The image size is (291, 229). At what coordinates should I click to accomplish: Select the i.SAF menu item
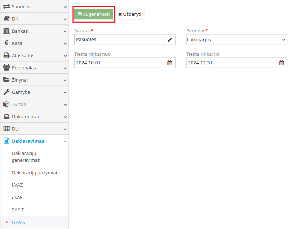click(17, 198)
